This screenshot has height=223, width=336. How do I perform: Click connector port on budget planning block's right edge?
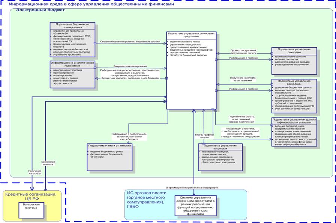(x=95, y=43)
